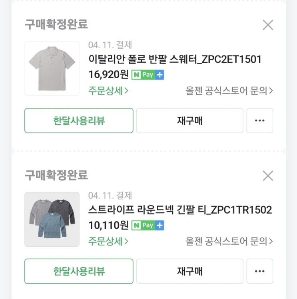The height and width of the screenshot is (299, 297).
Task: Open more options for the polo sweater order
Action: 259,121
